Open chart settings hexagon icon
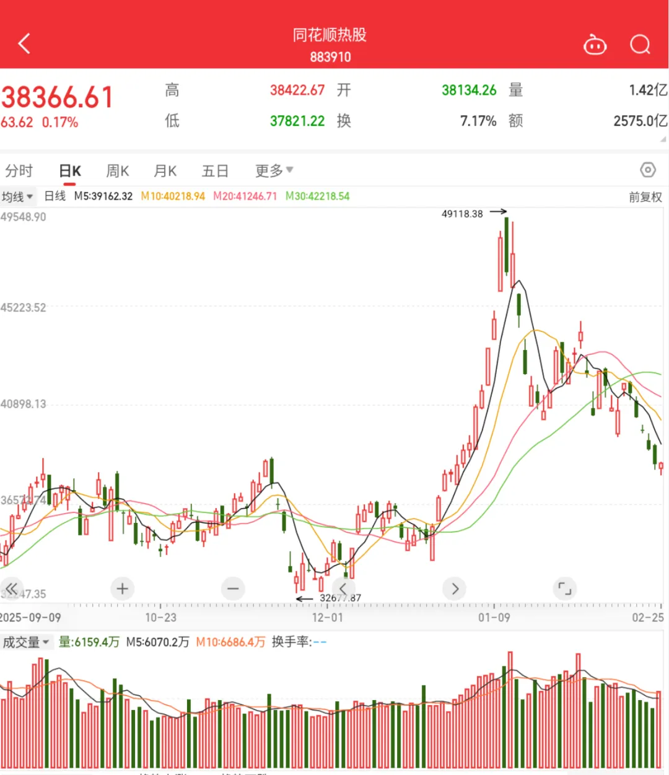 click(647, 170)
